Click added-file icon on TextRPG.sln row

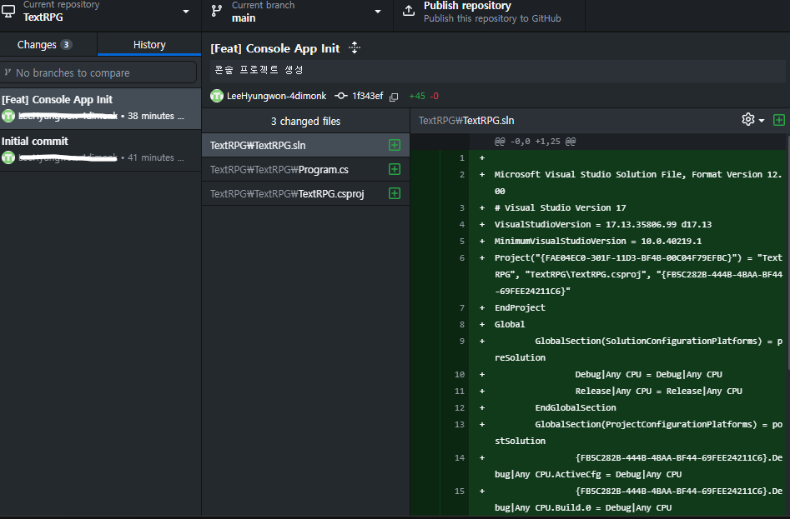point(395,145)
